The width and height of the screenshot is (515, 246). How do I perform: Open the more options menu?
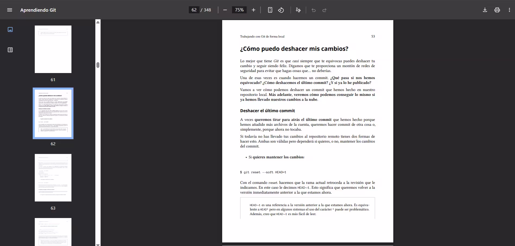tap(510, 10)
